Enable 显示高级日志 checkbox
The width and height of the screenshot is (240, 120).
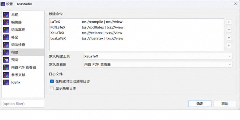click(52, 88)
